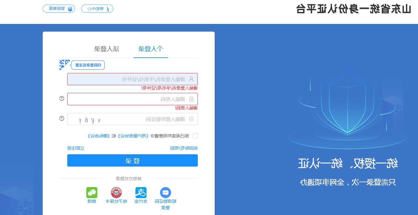The width and height of the screenshot is (418, 215).
Task: Switch to the 个人登录 tab
Action: pyautogui.click(x=151, y=49)
